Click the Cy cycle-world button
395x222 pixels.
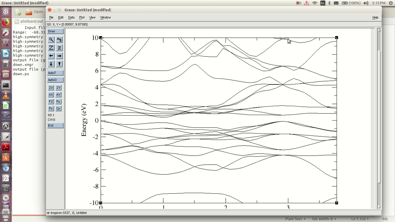(58, 109)
